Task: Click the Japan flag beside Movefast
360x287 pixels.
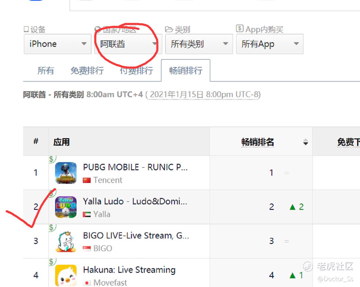Action: pyautogui.click(x=87, y=283)
